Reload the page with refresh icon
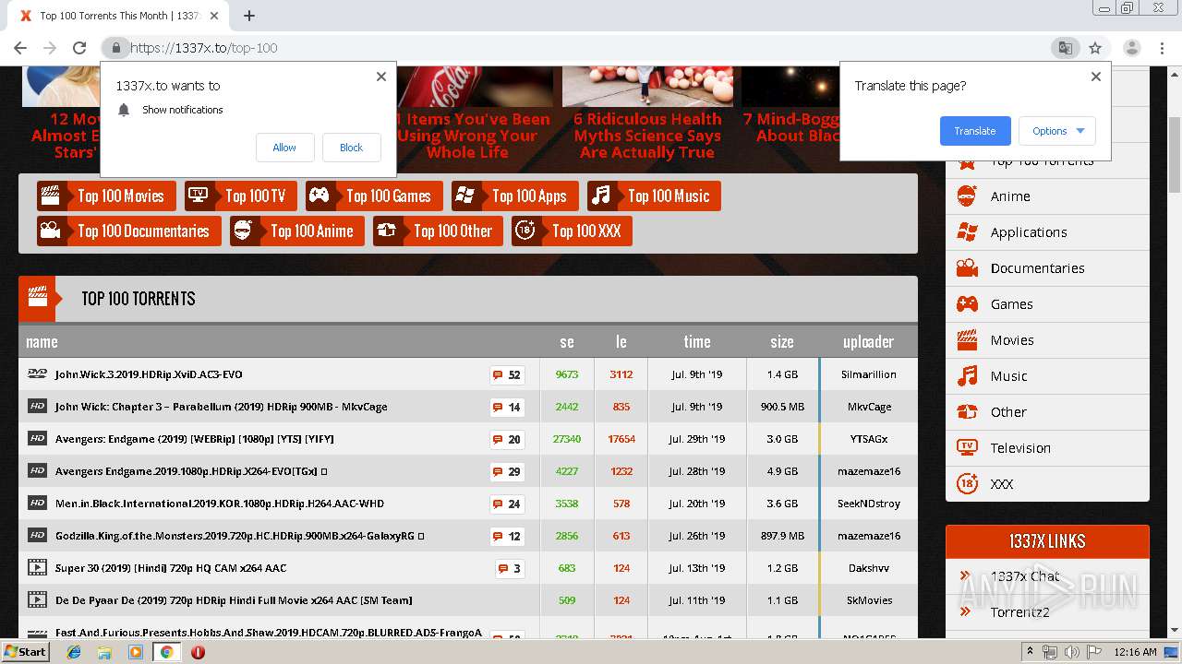Screen dimensions: 1182x664 tap(79, 48)
